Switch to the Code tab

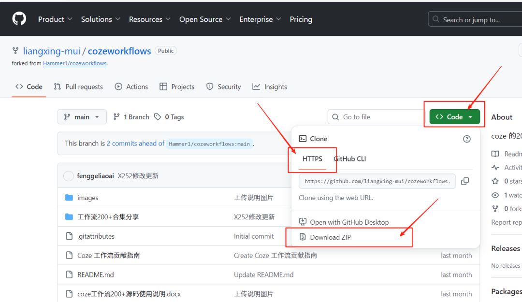click(x=29, y=86)
